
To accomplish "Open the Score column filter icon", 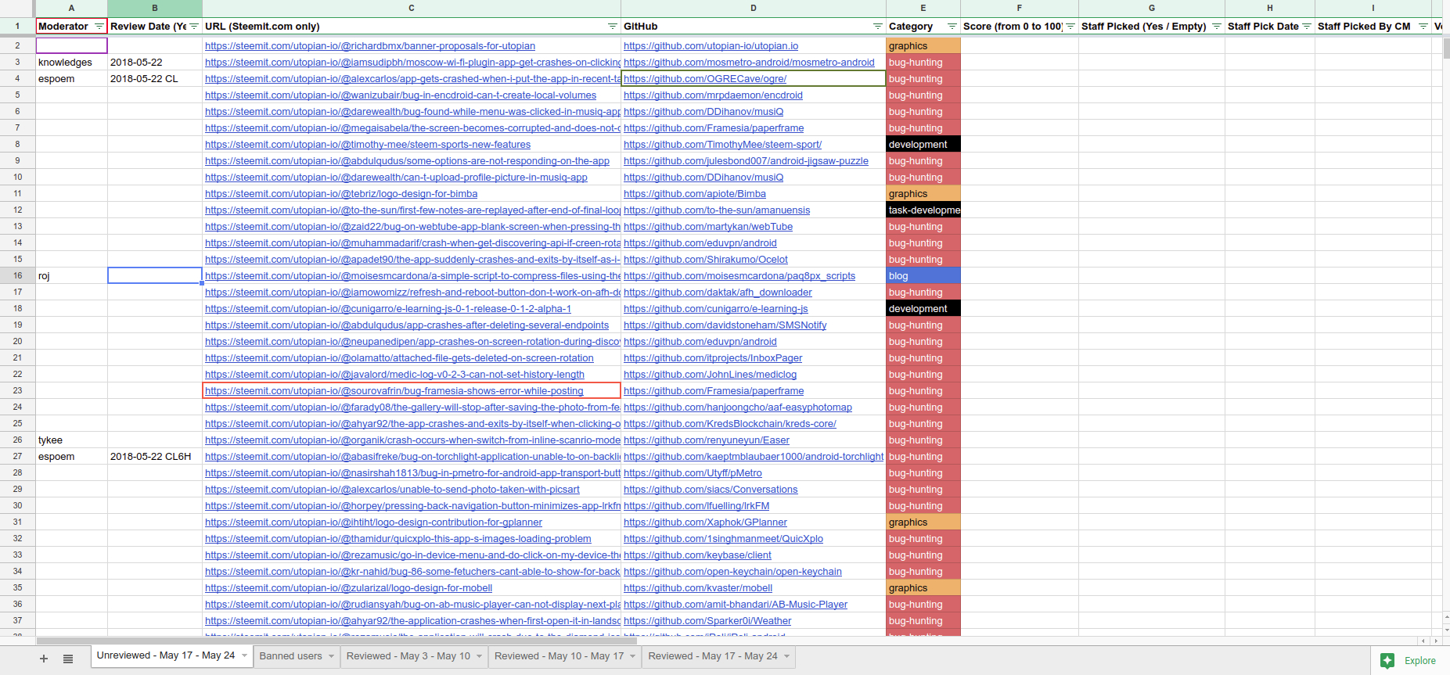I will [x=1070, y=27].
